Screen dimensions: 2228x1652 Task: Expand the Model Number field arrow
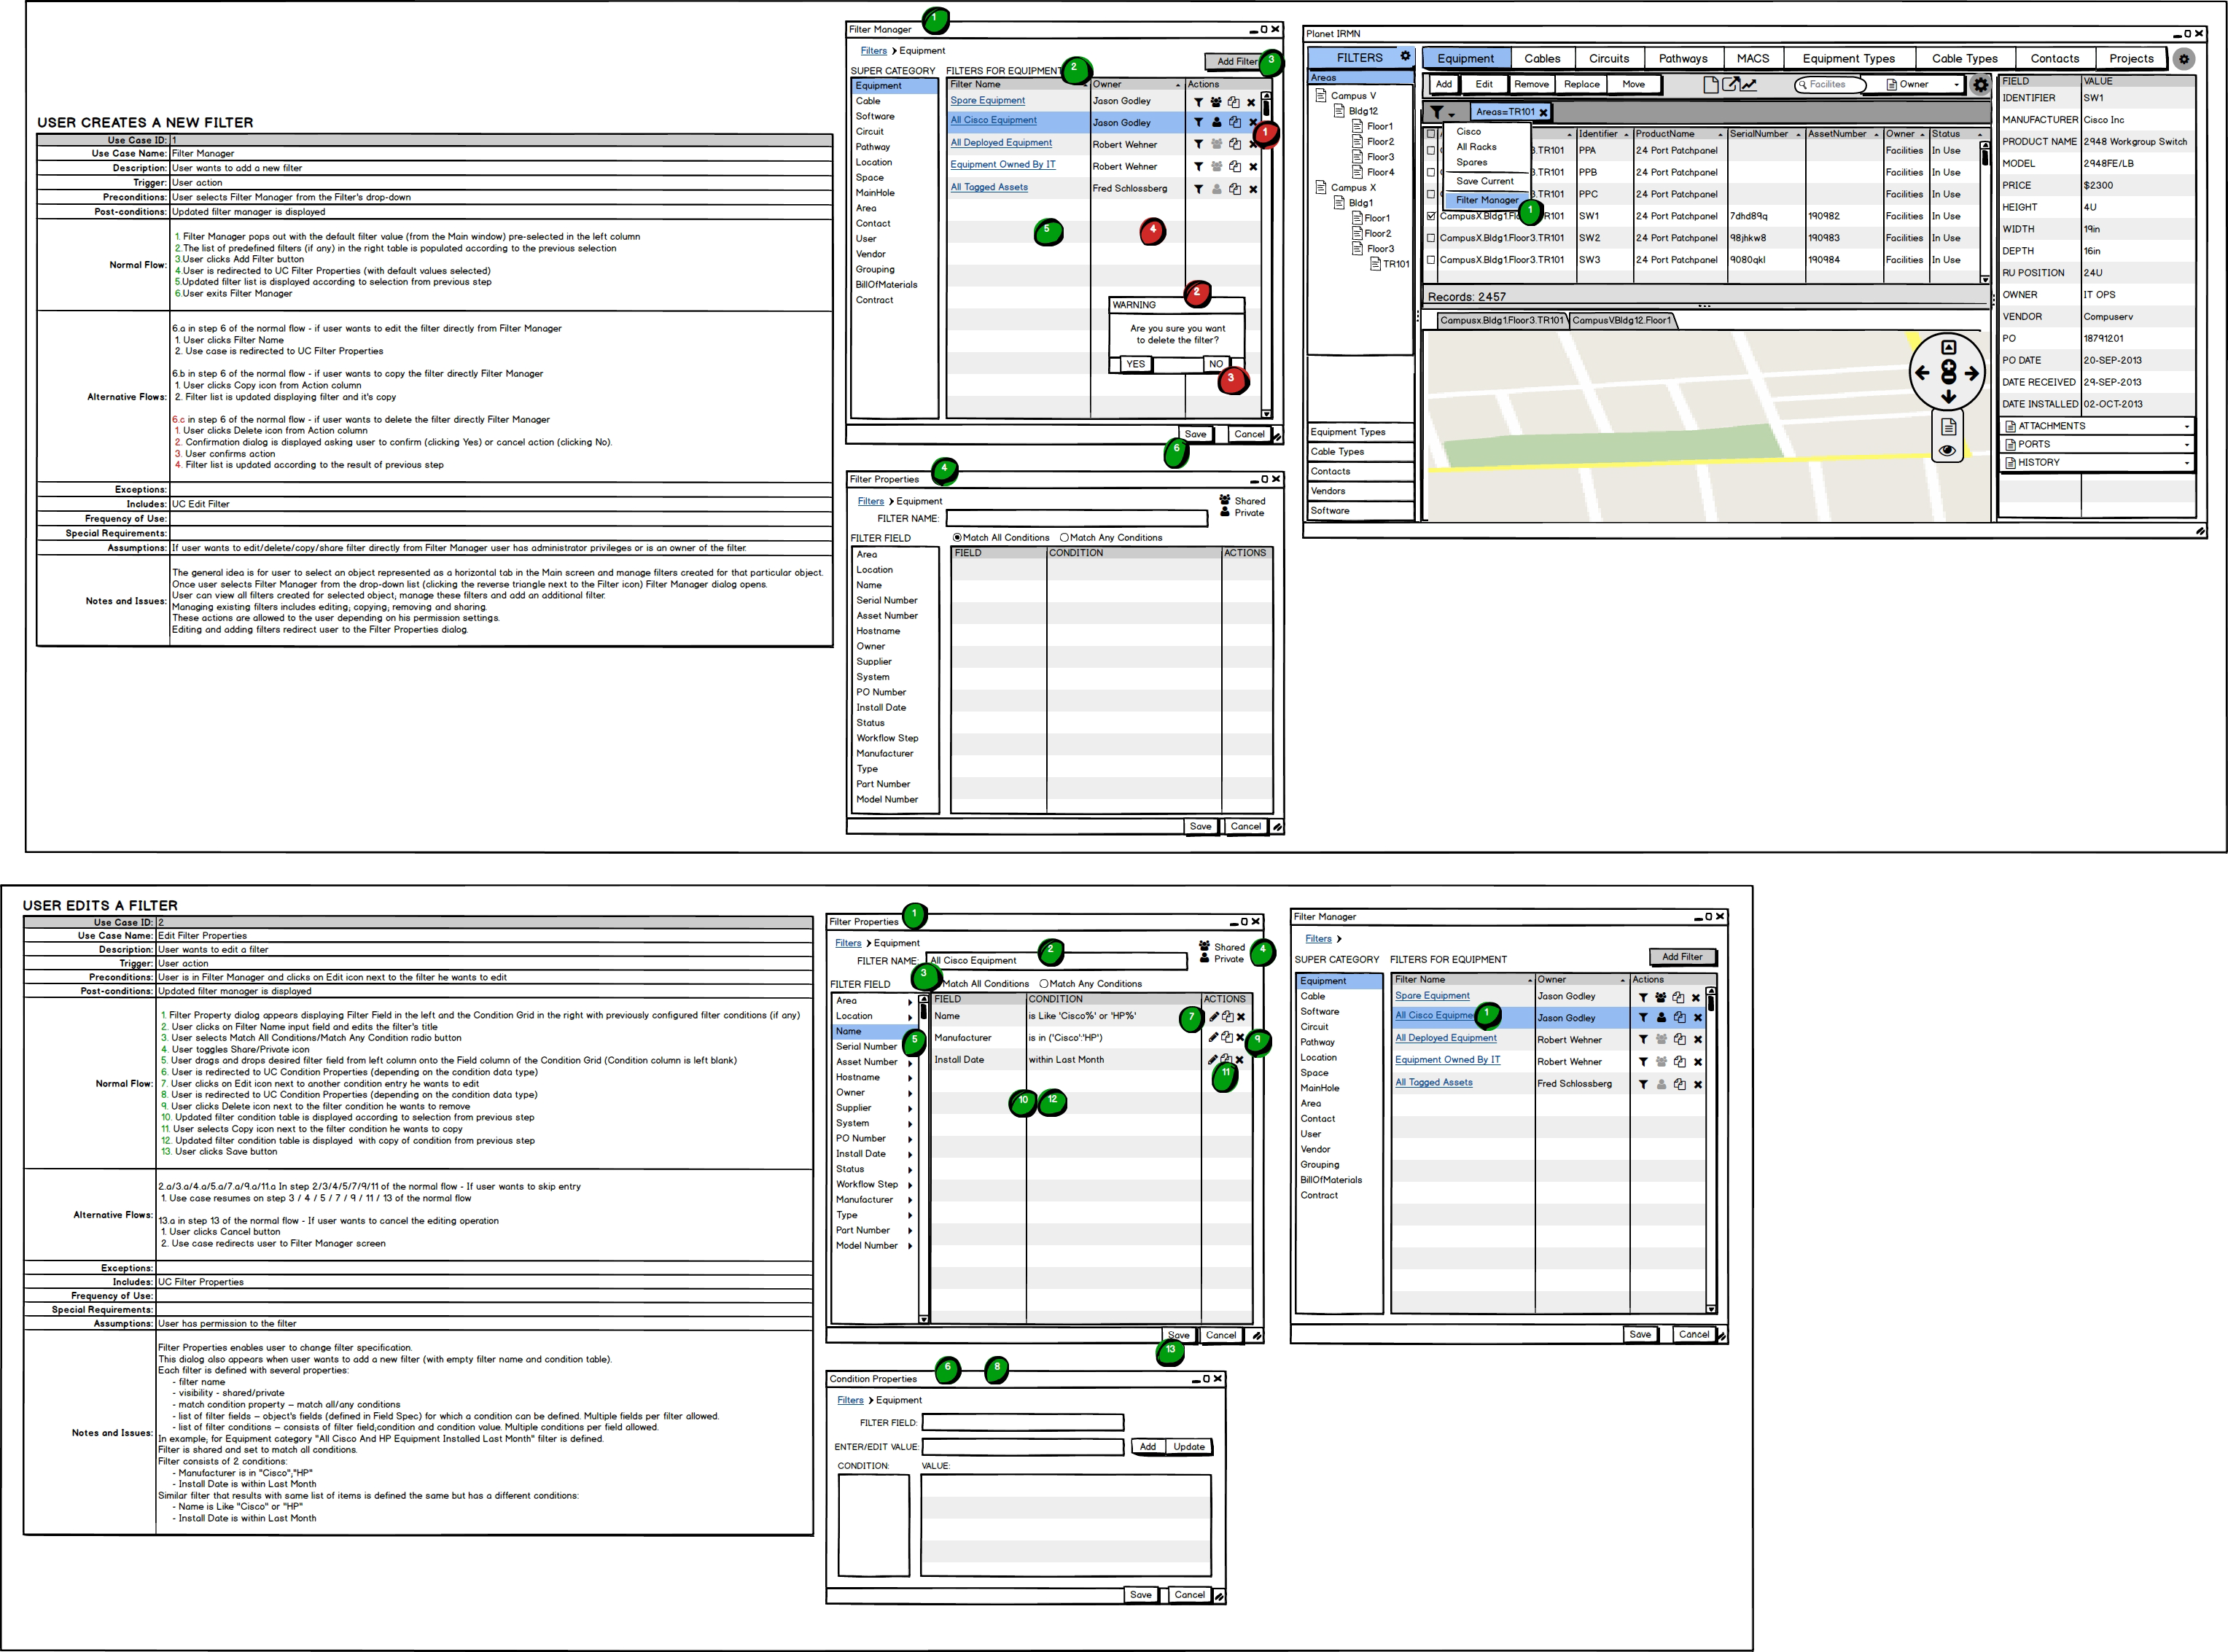coord(910,1246)
